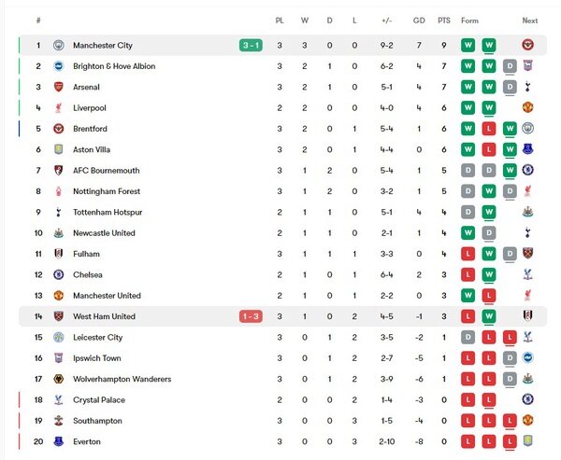Click Everton's next opponent crest
This screenshot has width=561, height=460.
point(529,441)
